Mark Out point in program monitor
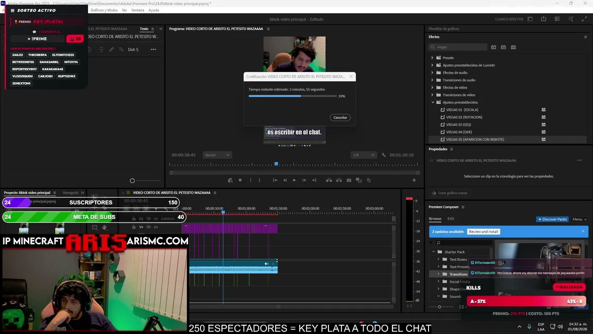The image size is (593, 334). coord(259,180)
